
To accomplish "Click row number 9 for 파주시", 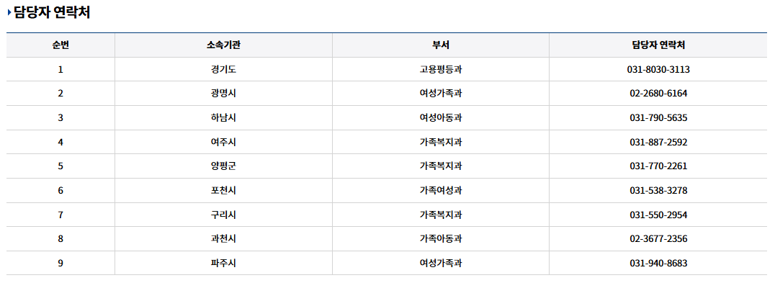I will point(61,264).
